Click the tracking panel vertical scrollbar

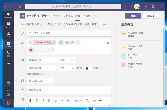click(x=163, y=67)
